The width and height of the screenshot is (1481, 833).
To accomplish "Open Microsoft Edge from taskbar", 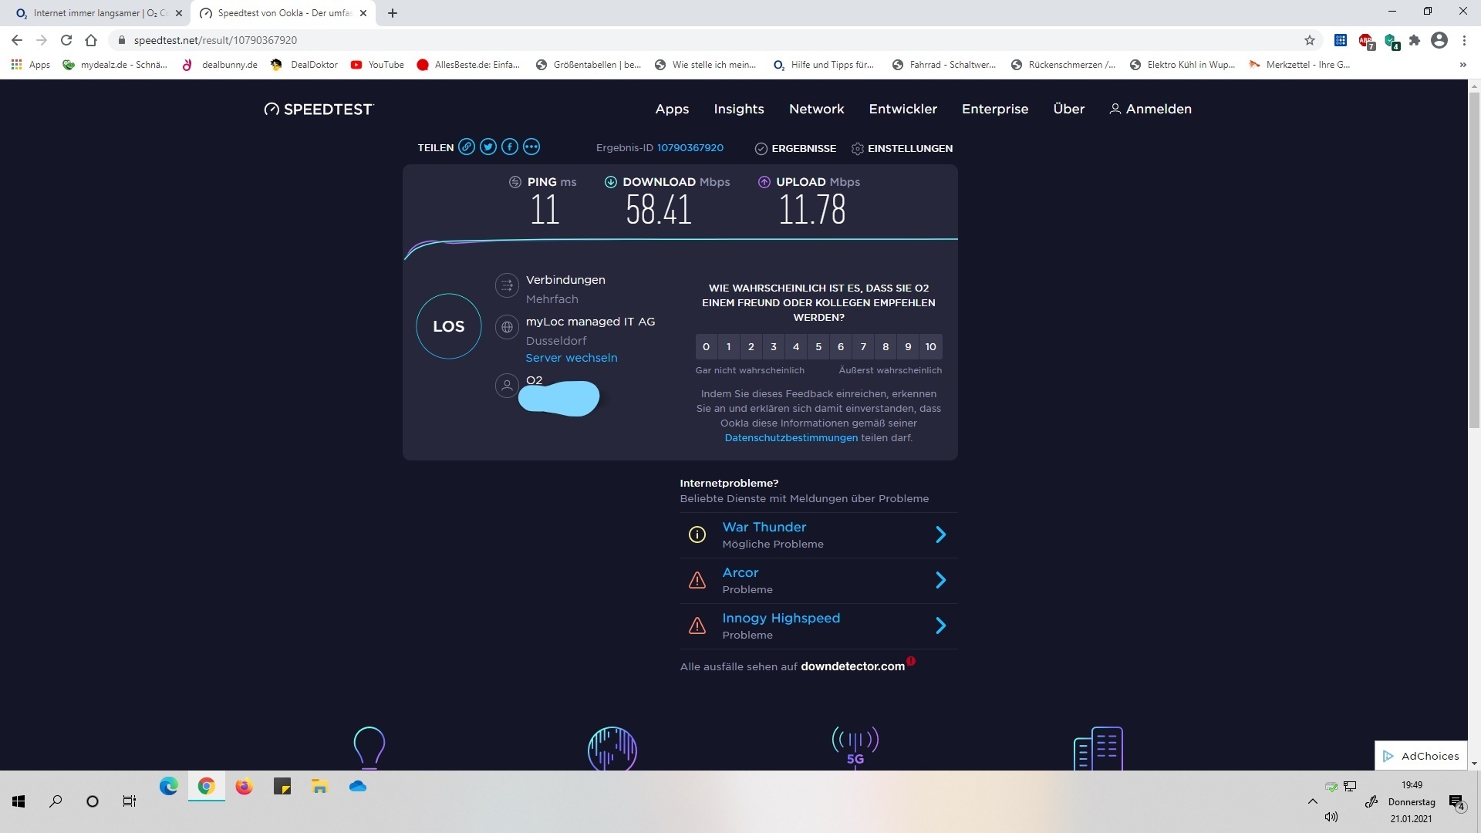I will [168, 787].
